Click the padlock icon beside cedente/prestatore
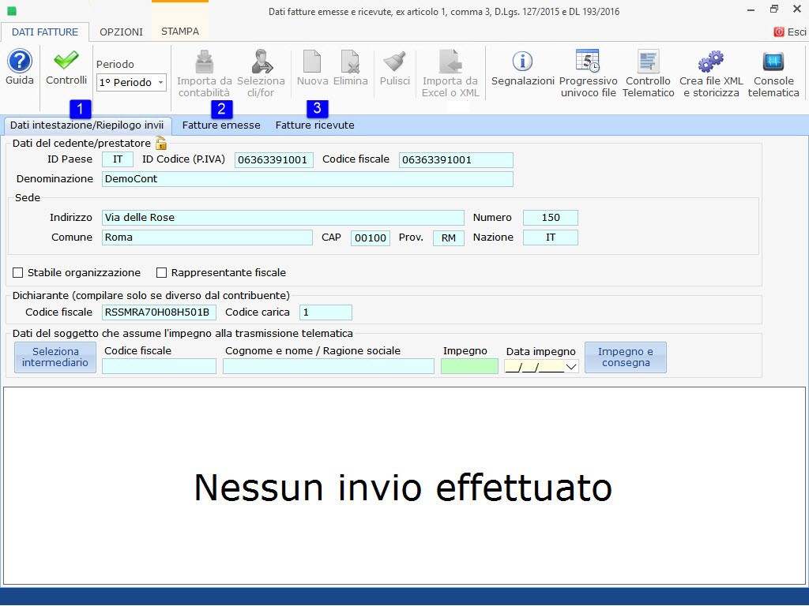 (x=161, y=143)
